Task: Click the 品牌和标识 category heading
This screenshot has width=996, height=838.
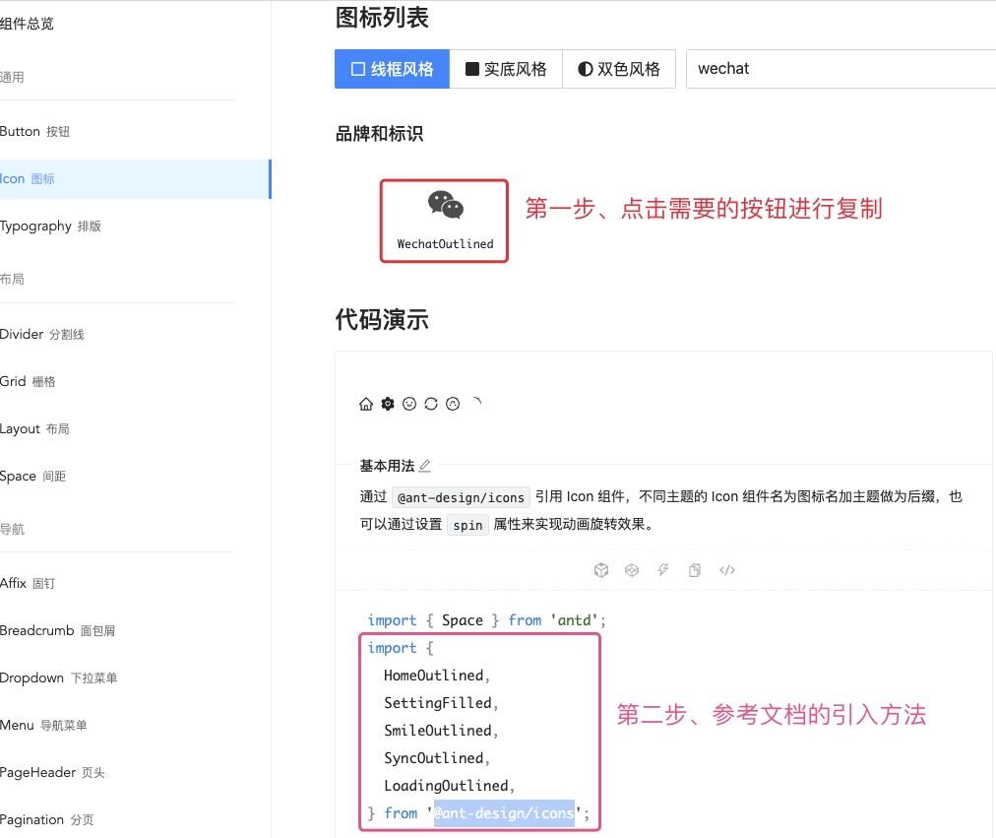Action: tap(379, 133)
